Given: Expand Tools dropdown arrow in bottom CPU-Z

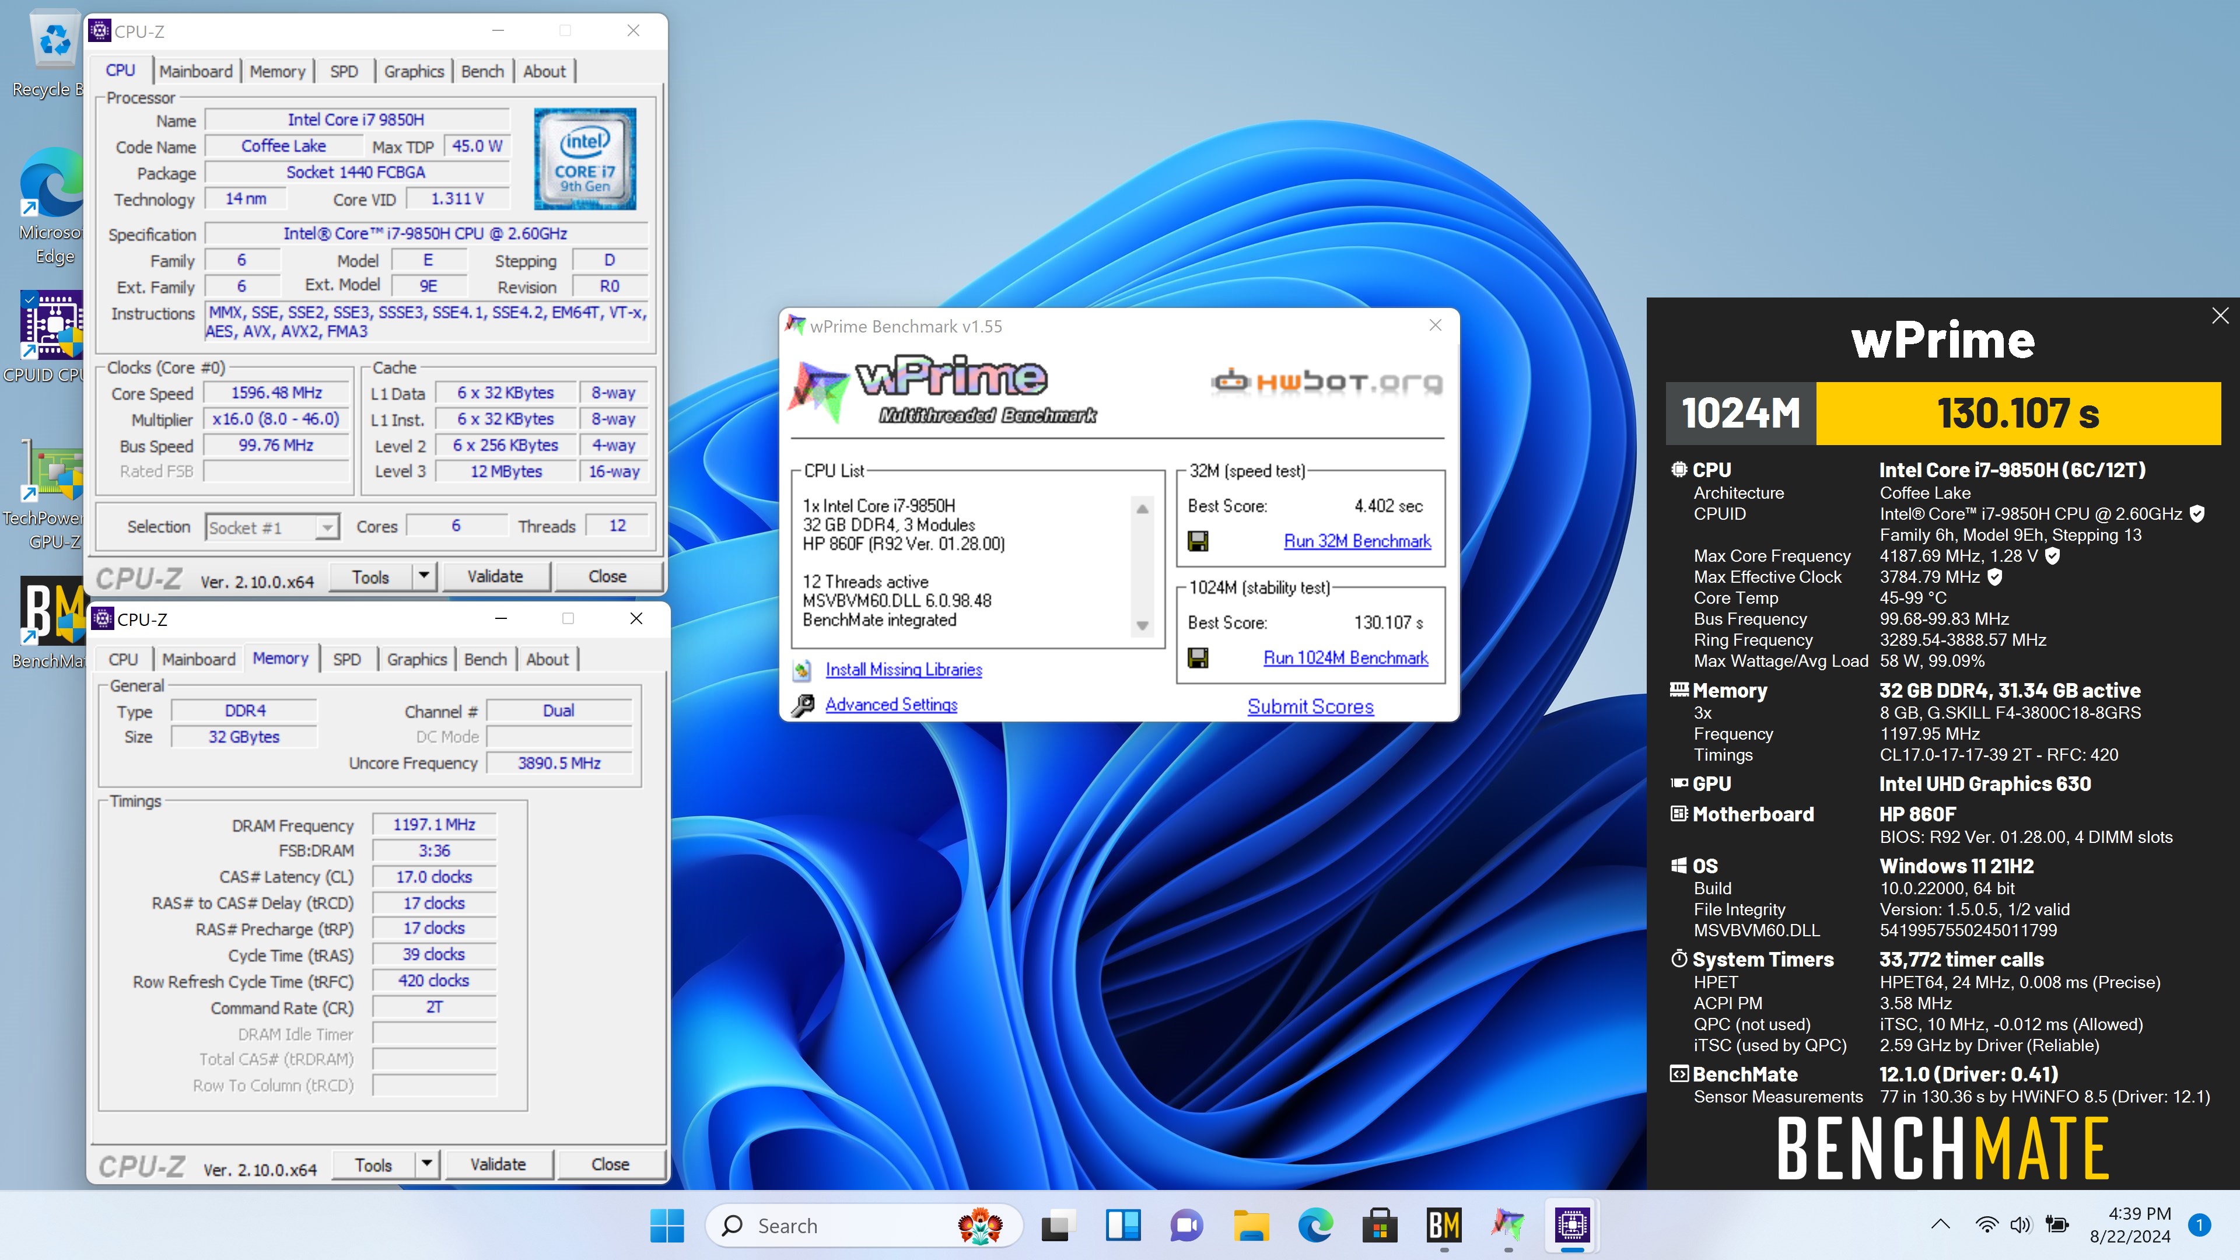Looking at the screenshot, I should (x=426, y=1164).
